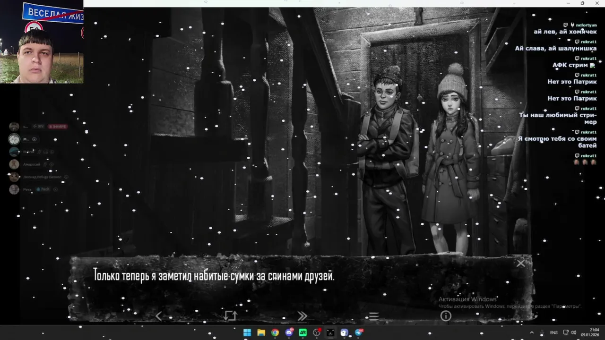Open the info icon in dialogue bar
This screenshot has height=340, width=605.
[446, 316]
